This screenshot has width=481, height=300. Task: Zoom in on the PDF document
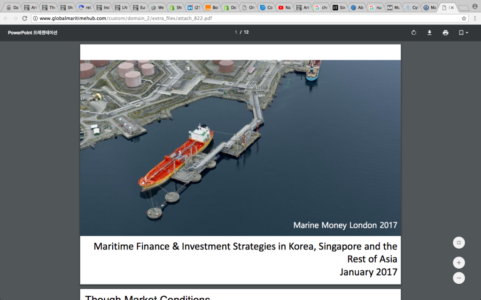pos(459,262)
